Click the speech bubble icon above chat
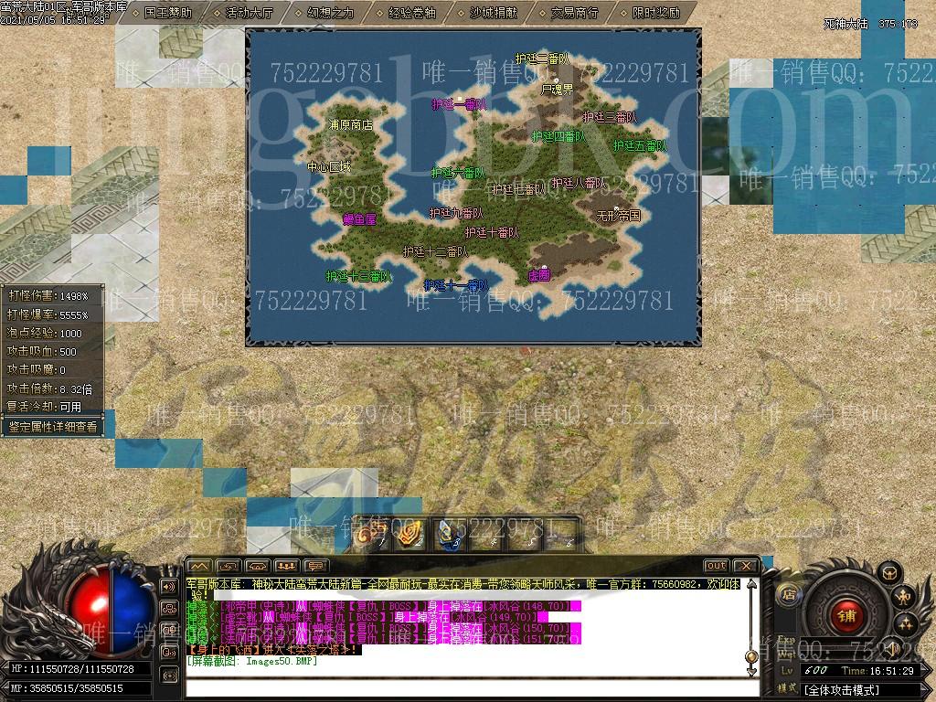The height and width of the screenshot is (702, 936). (315, 566)
